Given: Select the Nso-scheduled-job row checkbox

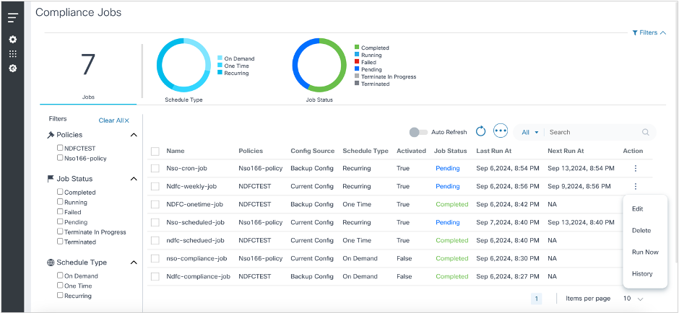Looking at the screenshot, I should pos(155,223).
